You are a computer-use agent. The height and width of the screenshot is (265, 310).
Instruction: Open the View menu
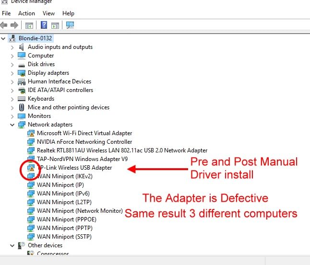(x=48, y=13)
